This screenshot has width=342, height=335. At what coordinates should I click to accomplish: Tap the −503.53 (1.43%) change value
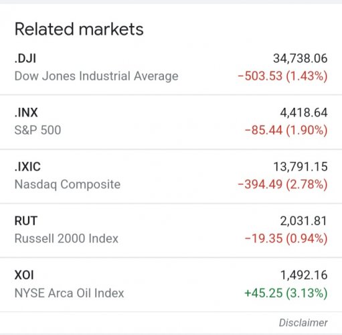click(282, 76)
